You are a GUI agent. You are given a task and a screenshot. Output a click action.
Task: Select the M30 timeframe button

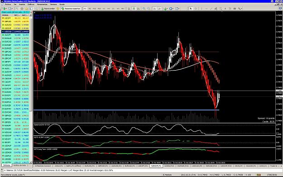99,9
